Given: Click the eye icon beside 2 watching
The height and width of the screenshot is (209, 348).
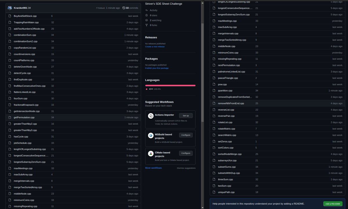Looking at the screenshot, I should tap(146, 20).
